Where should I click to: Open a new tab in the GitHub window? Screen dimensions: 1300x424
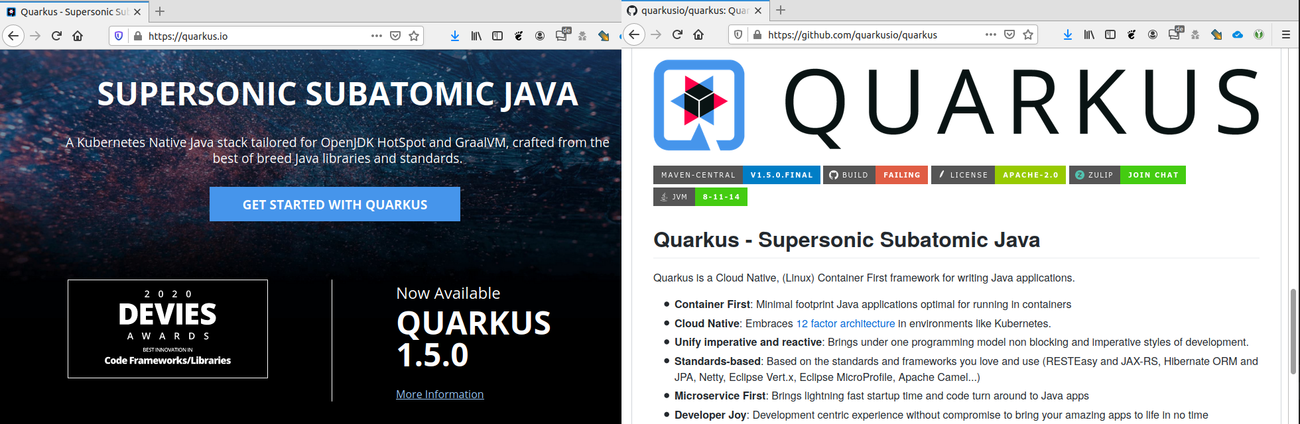[781, 10]
